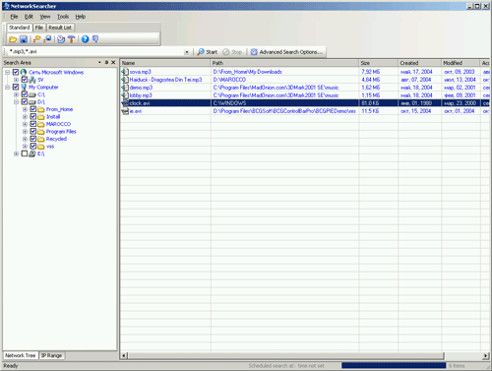Toggle the Program Files folder checkbox
The height and width of the screenshot is (371, 492).
click(x=33, y=131)
